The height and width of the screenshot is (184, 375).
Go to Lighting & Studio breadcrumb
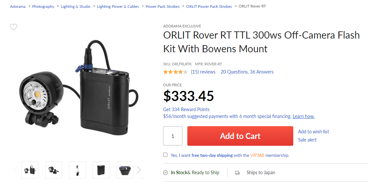click(76, 7)
